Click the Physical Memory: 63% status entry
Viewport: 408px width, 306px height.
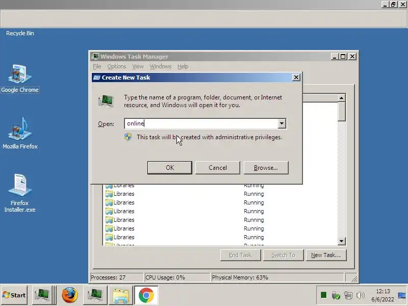coord(277,277)
